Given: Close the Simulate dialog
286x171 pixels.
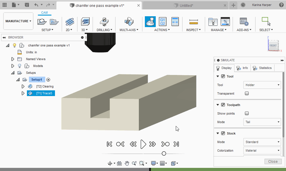Looking at the screenshot, I should coord(273,161).
